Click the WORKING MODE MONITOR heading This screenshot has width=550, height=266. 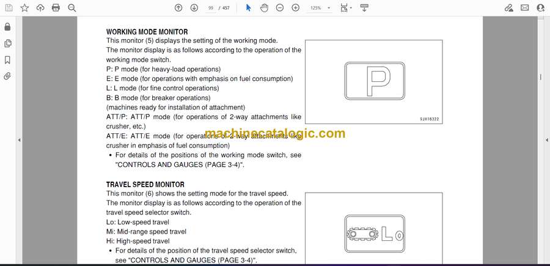147,32
